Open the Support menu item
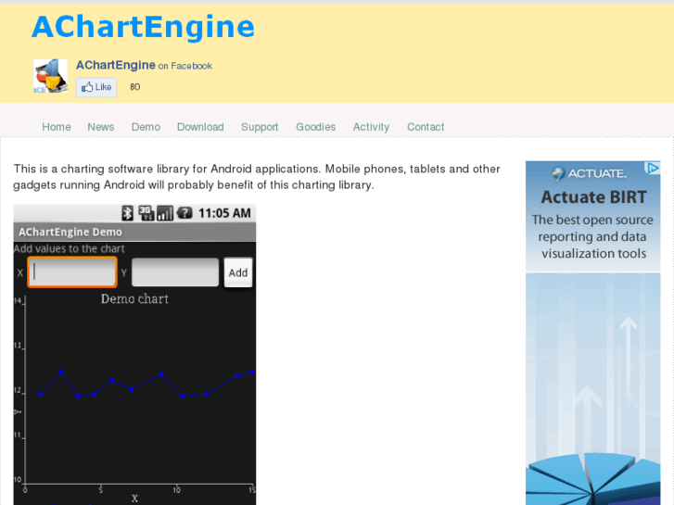The image size is (674, 505). tap(260, 127)
